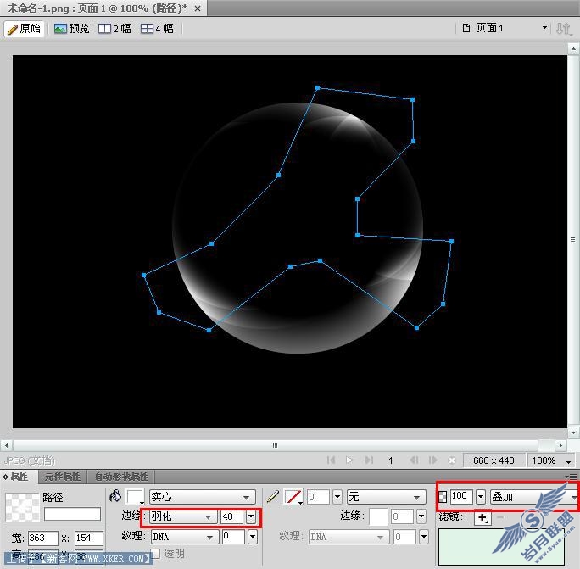Image resolution: width=580 pixels, height=569 pixels.
Task: Select the 自动形状属性 tab
Action: 121,477
